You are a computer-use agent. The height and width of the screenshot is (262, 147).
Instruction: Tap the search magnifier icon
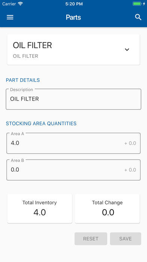coord(138,17)
